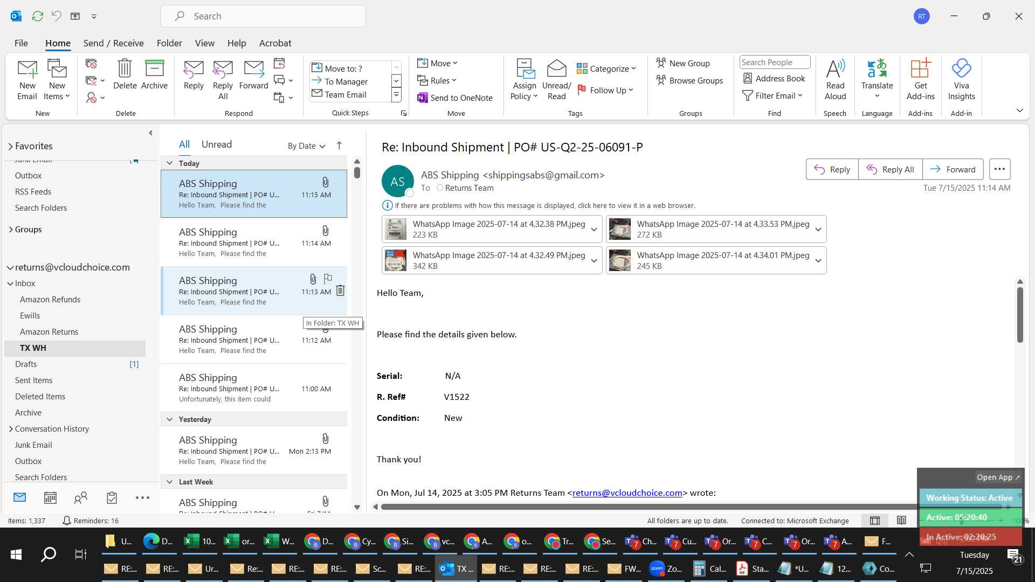Click the view in web browser info bar

click(544, 205)
